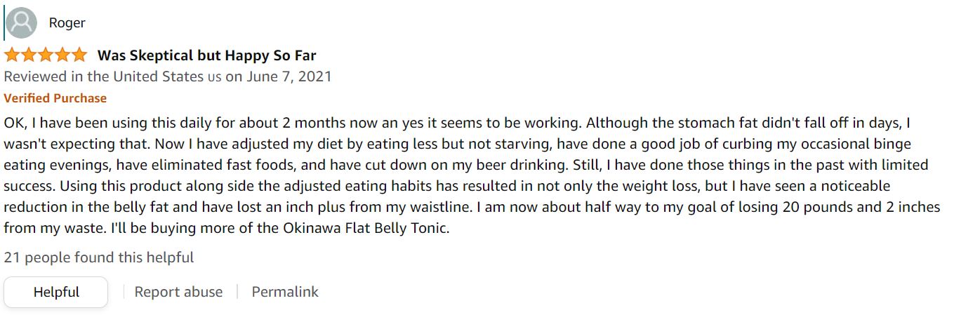Click the second orange rating star
Screen dimensions: 954x322
pos(29,55)
